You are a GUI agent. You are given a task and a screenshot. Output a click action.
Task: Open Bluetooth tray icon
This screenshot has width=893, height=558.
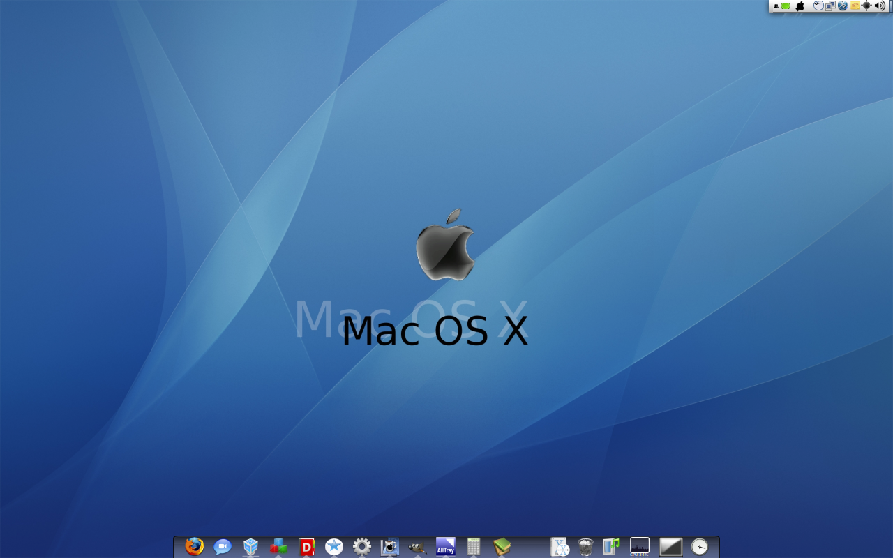coord(843,6)
